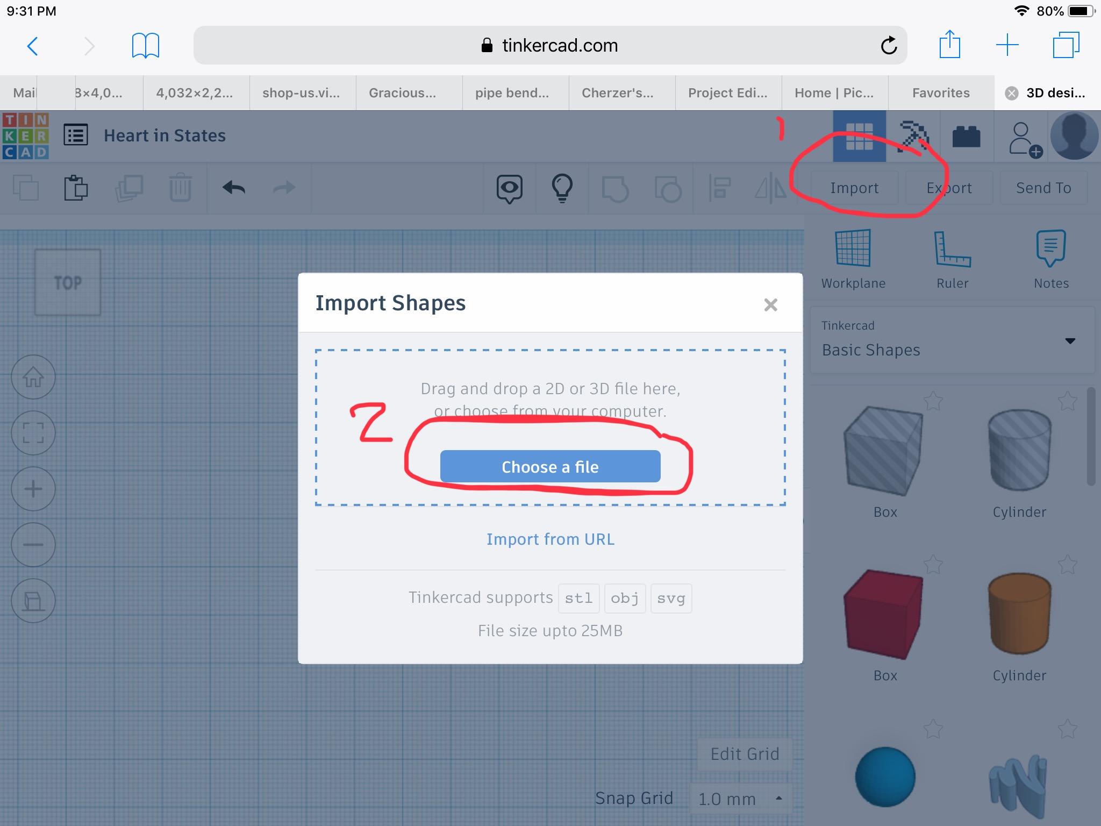This screenshot has height=826, width=1101.
Task: Close the Import Shapes dialog
Action: (x=770, y=305)
